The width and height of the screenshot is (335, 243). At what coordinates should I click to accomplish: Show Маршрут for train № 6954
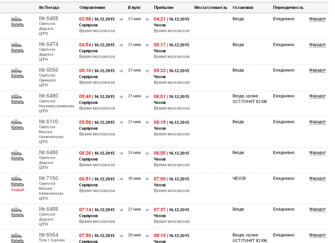pos(317,235)
